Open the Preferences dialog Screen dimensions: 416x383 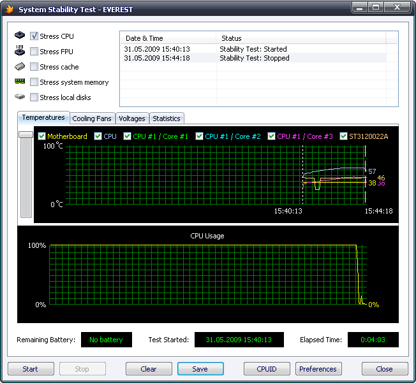(318, 369)
